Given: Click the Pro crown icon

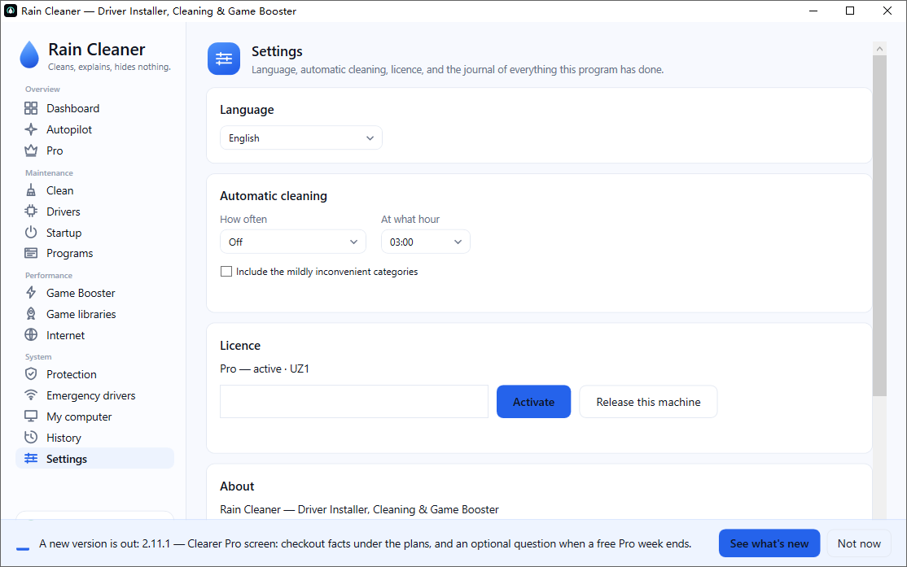Looking at the screenshot, I should (31, 150).
